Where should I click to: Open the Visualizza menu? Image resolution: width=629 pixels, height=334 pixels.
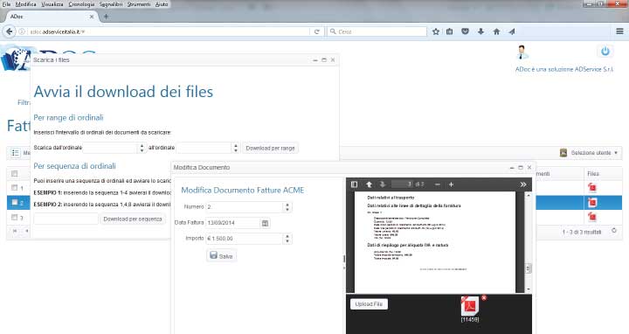[x=52, y=4]
